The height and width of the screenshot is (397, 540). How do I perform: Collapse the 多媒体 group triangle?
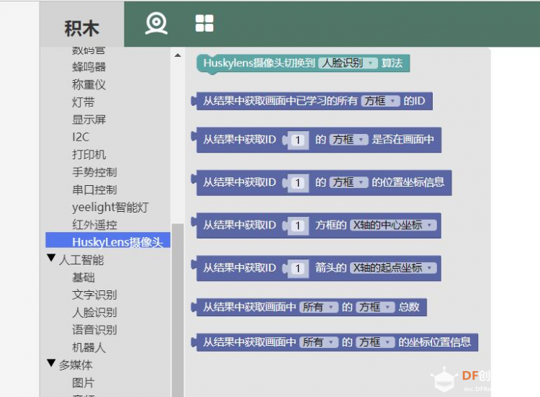(51, 363)
